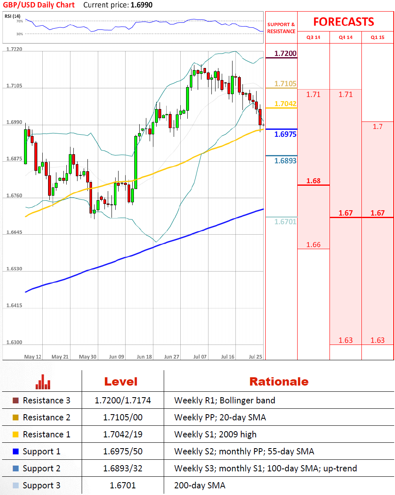
Task: Click the 1.6893 support level label
Action: point(286,160)
